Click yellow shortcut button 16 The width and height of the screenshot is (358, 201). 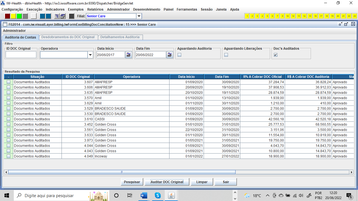coord(315,16)
